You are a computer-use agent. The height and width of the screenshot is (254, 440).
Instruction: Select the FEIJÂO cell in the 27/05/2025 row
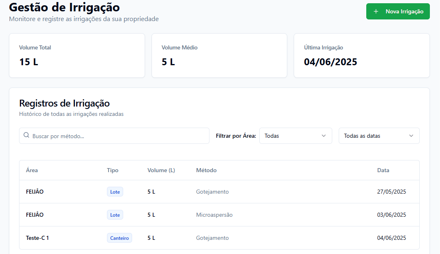(x=35, y=192)
